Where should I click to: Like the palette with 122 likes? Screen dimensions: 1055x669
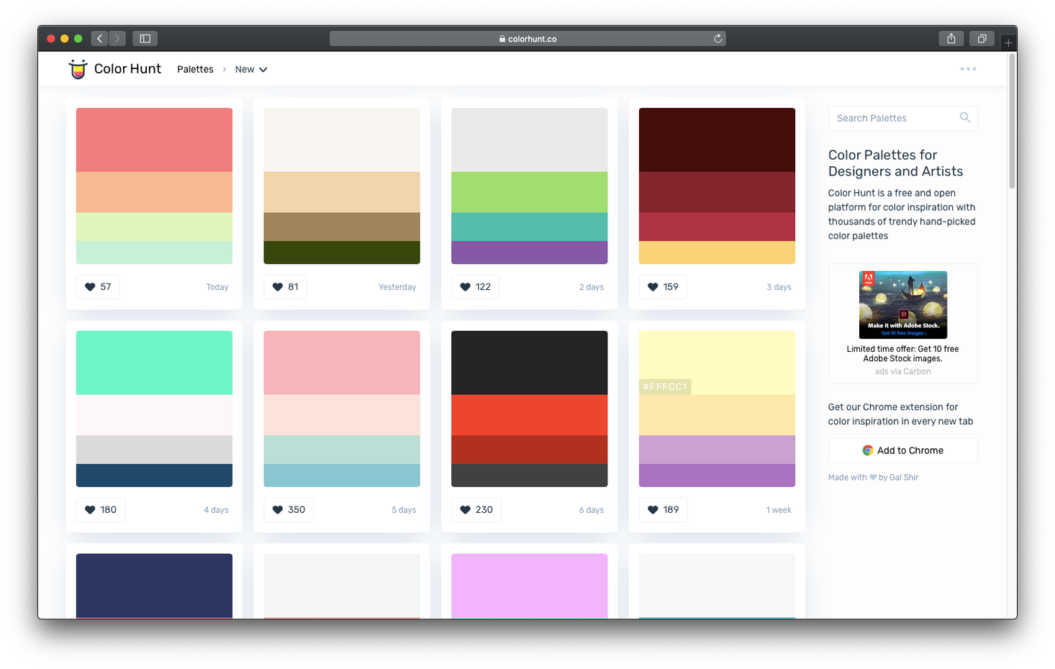tap(475, 287)
